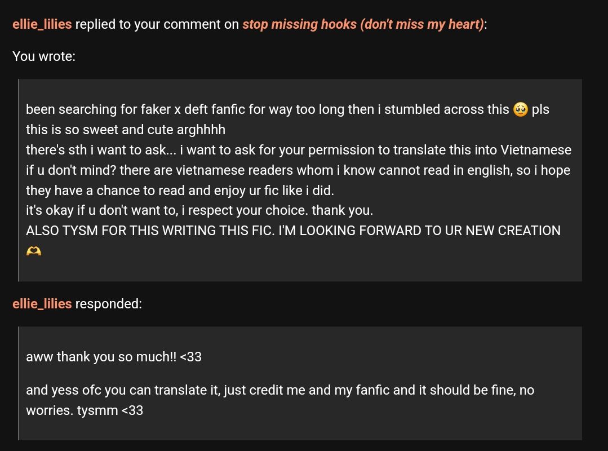
Task: Click the 'and yess ofc you can translate it' line
Action: [280, 390]
